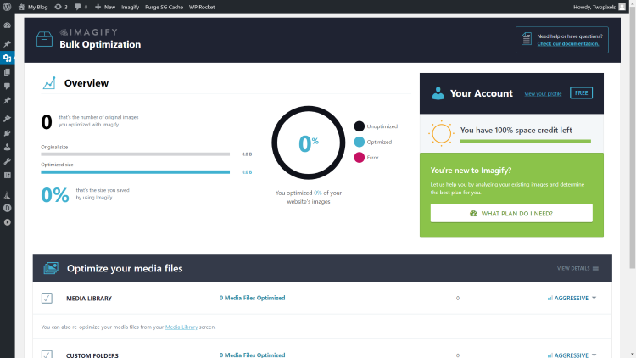
Task: Open the Tools wrench sidebar icon
Action: pos(8,161)
